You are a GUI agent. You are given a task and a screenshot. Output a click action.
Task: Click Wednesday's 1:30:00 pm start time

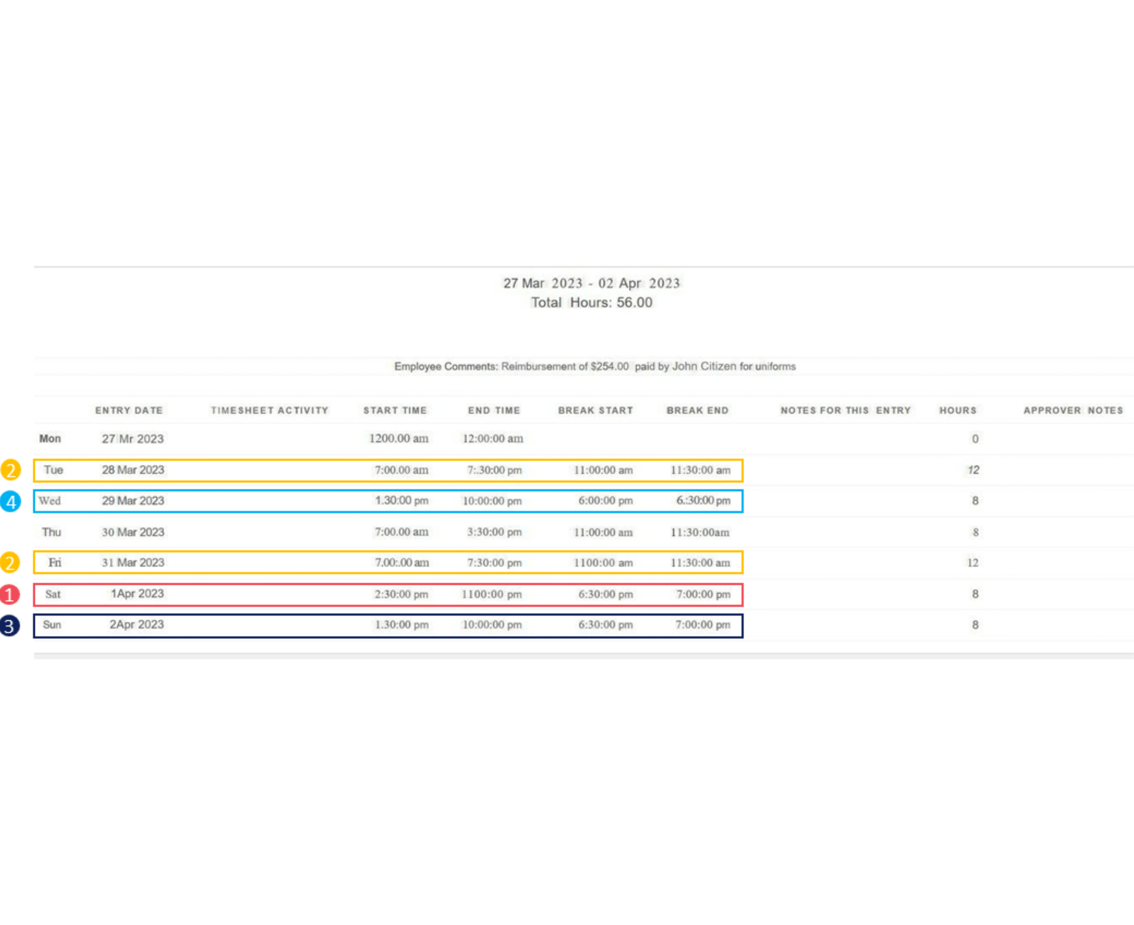coord(401,501)
